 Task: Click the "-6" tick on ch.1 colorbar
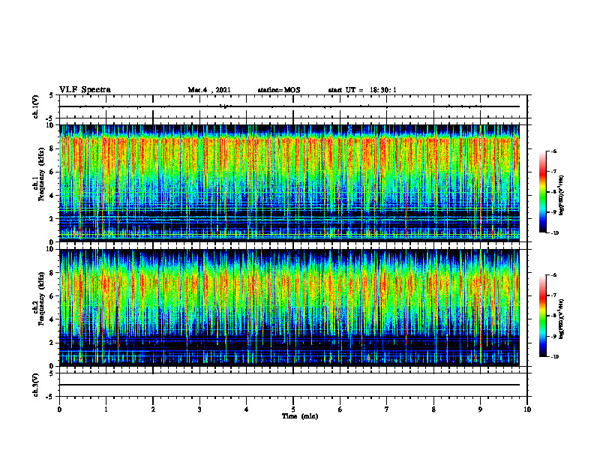[553, 151]
